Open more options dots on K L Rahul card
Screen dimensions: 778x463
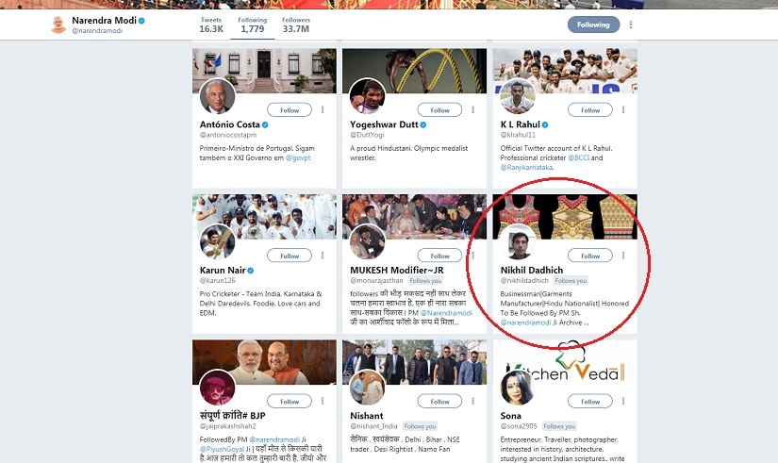[623, 109]
